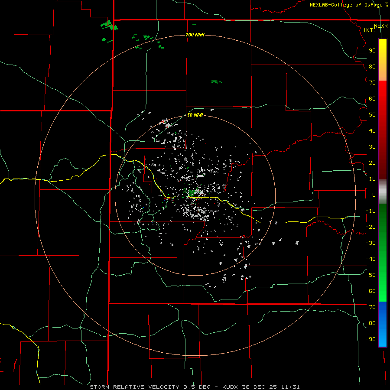Click the STORM RELATIVE VELOCITY product title
The width and height of the screenshot is (390, 390).
tap(134, 387)
